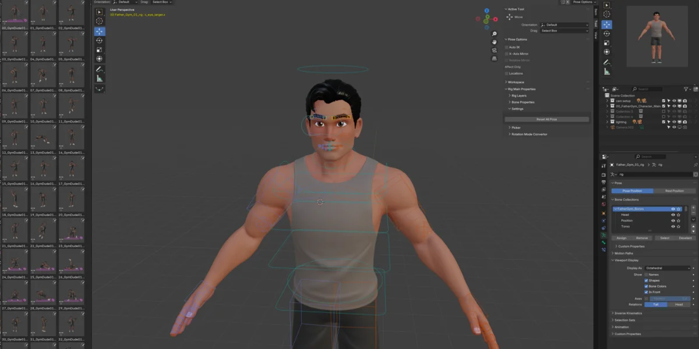Select the Measure tool
699x349 pixels.
[x=99, y=79]
